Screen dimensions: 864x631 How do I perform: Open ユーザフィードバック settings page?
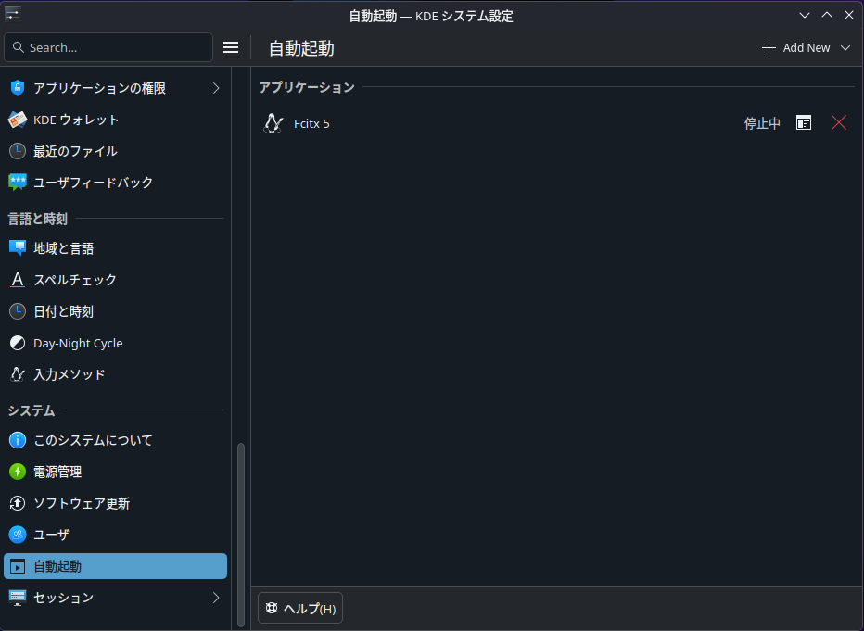93,183
